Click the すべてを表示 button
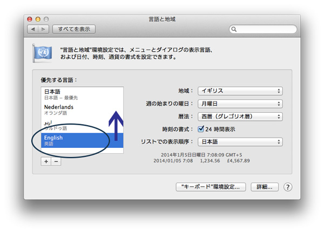This screenshot has width=324, height=232. tap(74, 29)
